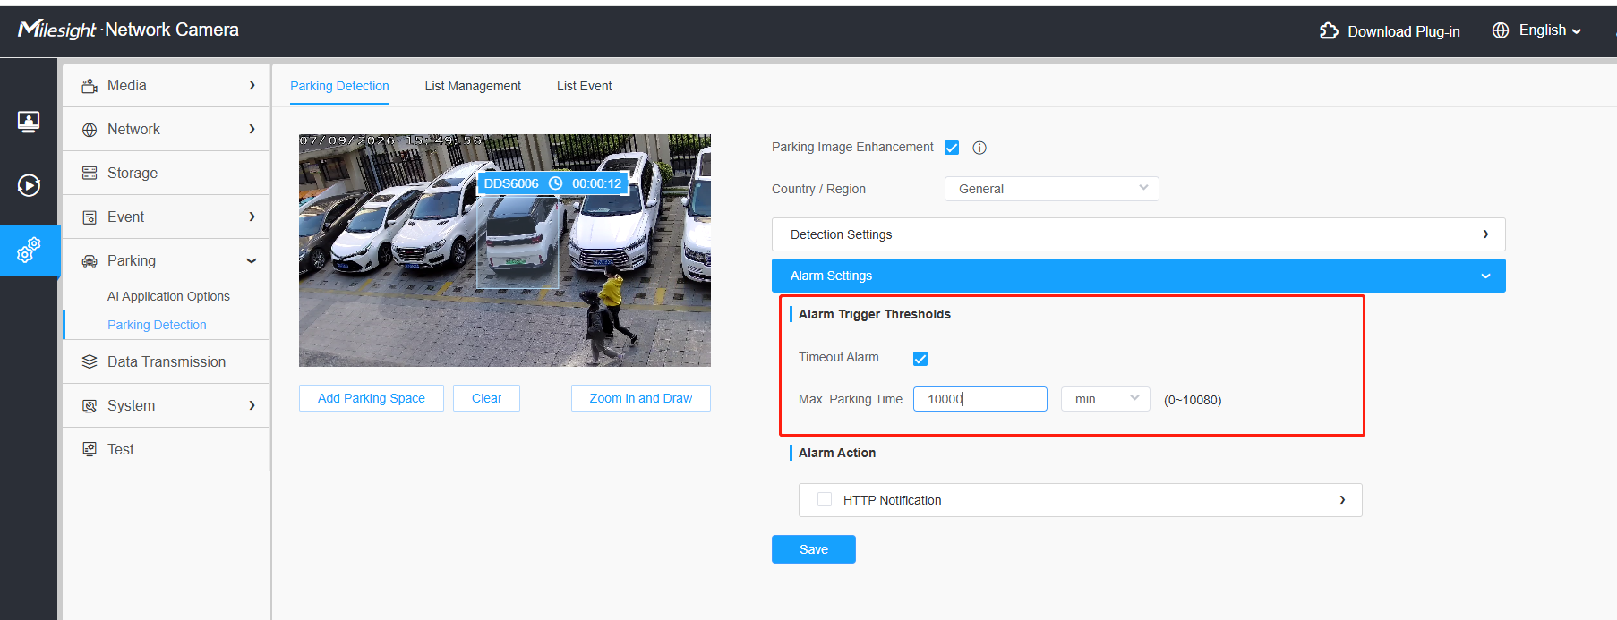Switch to the List Management tab

point(473,86)
